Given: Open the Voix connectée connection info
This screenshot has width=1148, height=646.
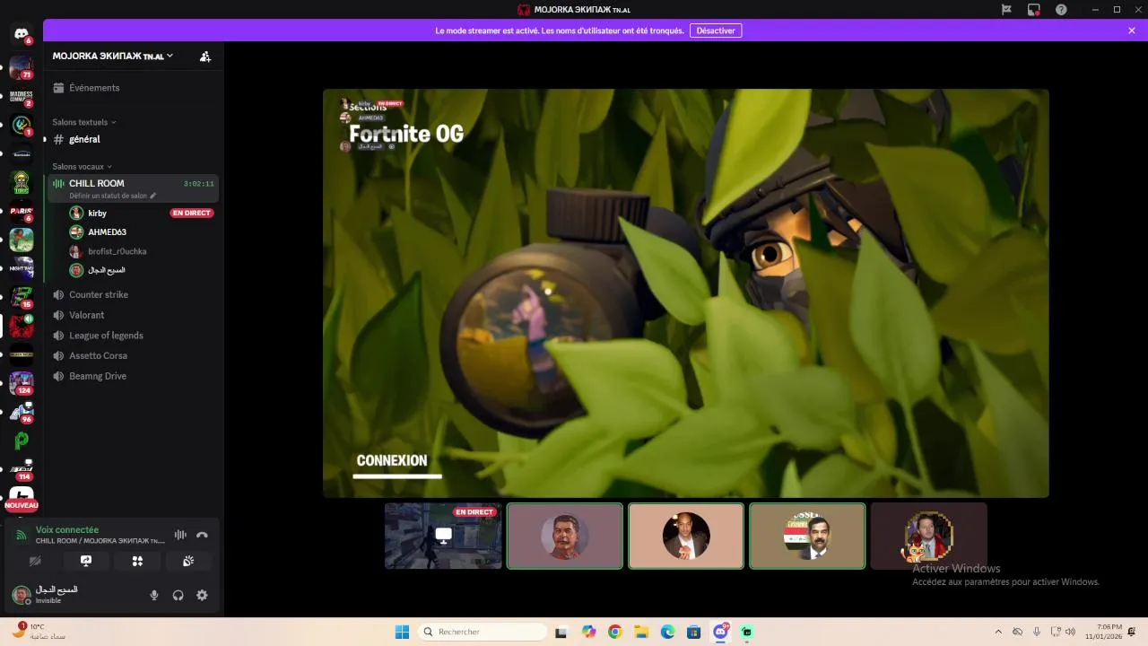Looking at the screenshot, I should [x=67, y=529].
